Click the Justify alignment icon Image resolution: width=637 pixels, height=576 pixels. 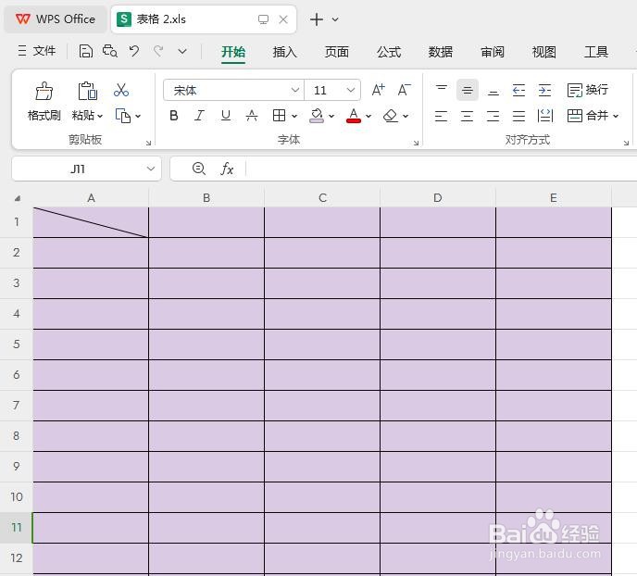[x=518, y=116]
